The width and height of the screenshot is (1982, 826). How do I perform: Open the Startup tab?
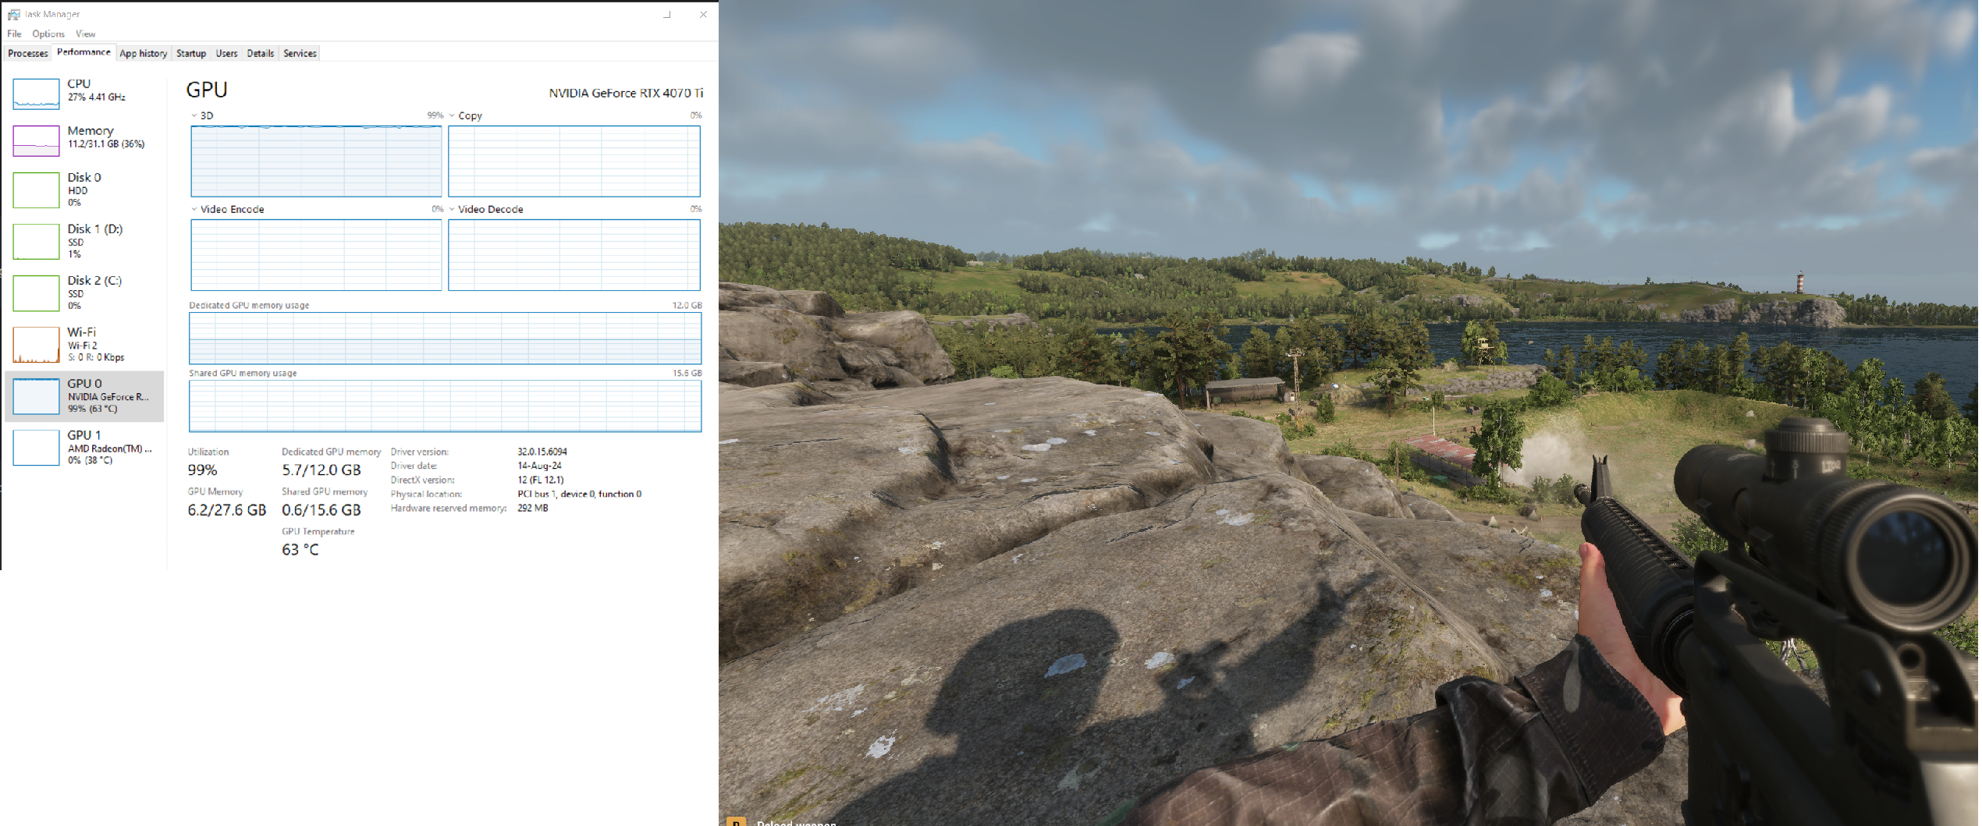(x=191, y=53)
